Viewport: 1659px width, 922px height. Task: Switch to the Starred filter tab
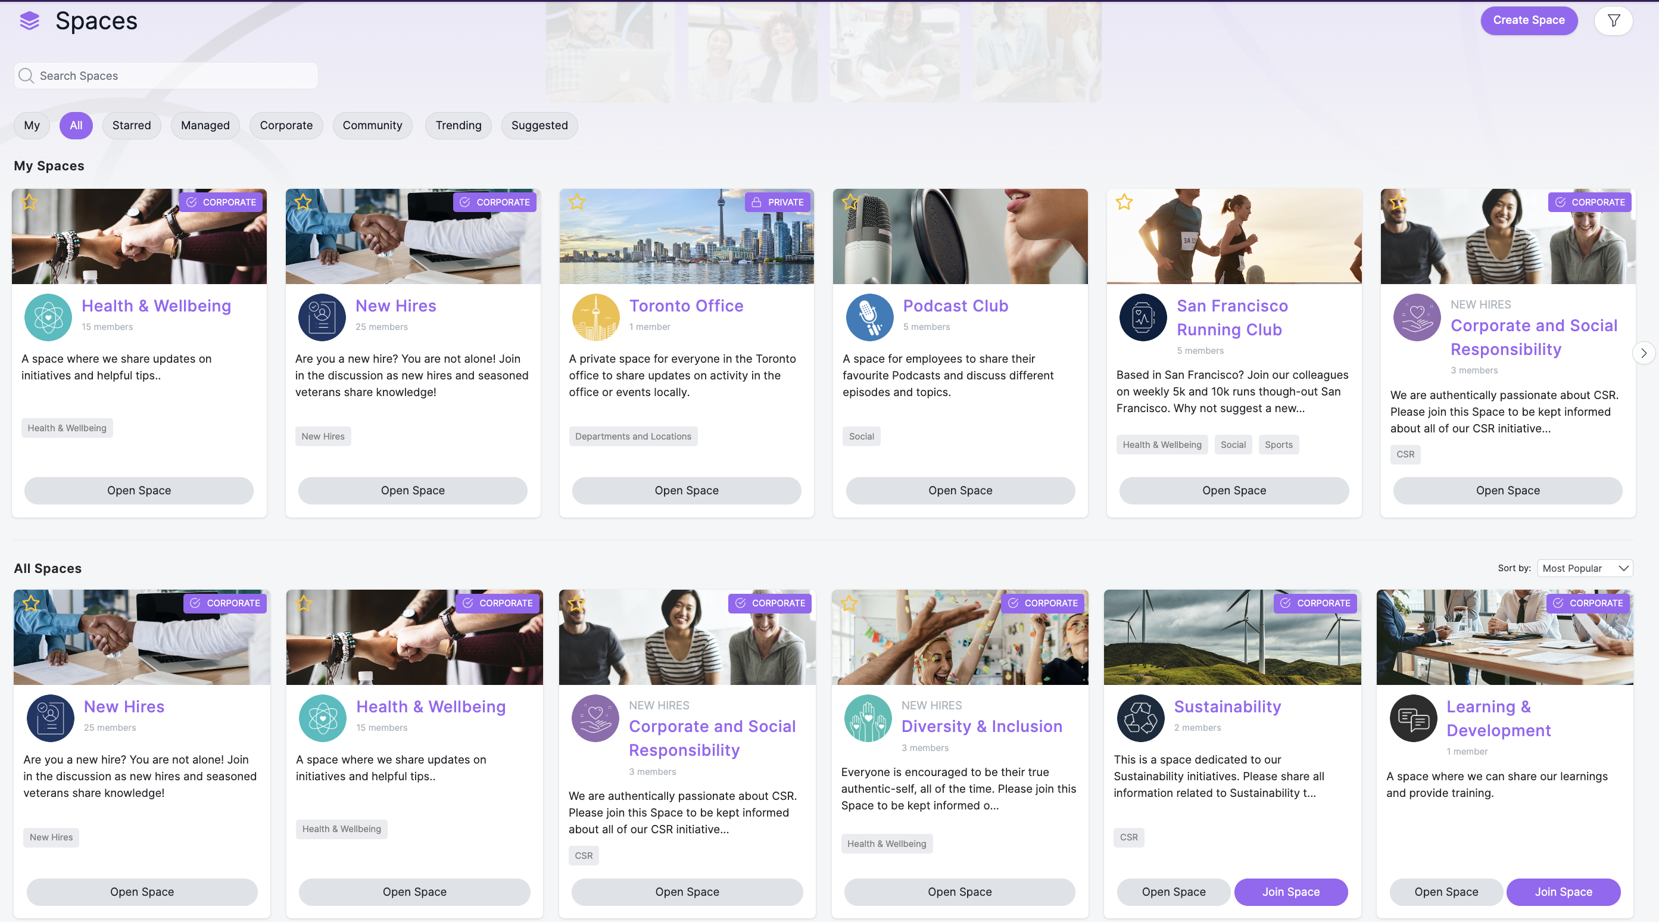click(132, 126)
